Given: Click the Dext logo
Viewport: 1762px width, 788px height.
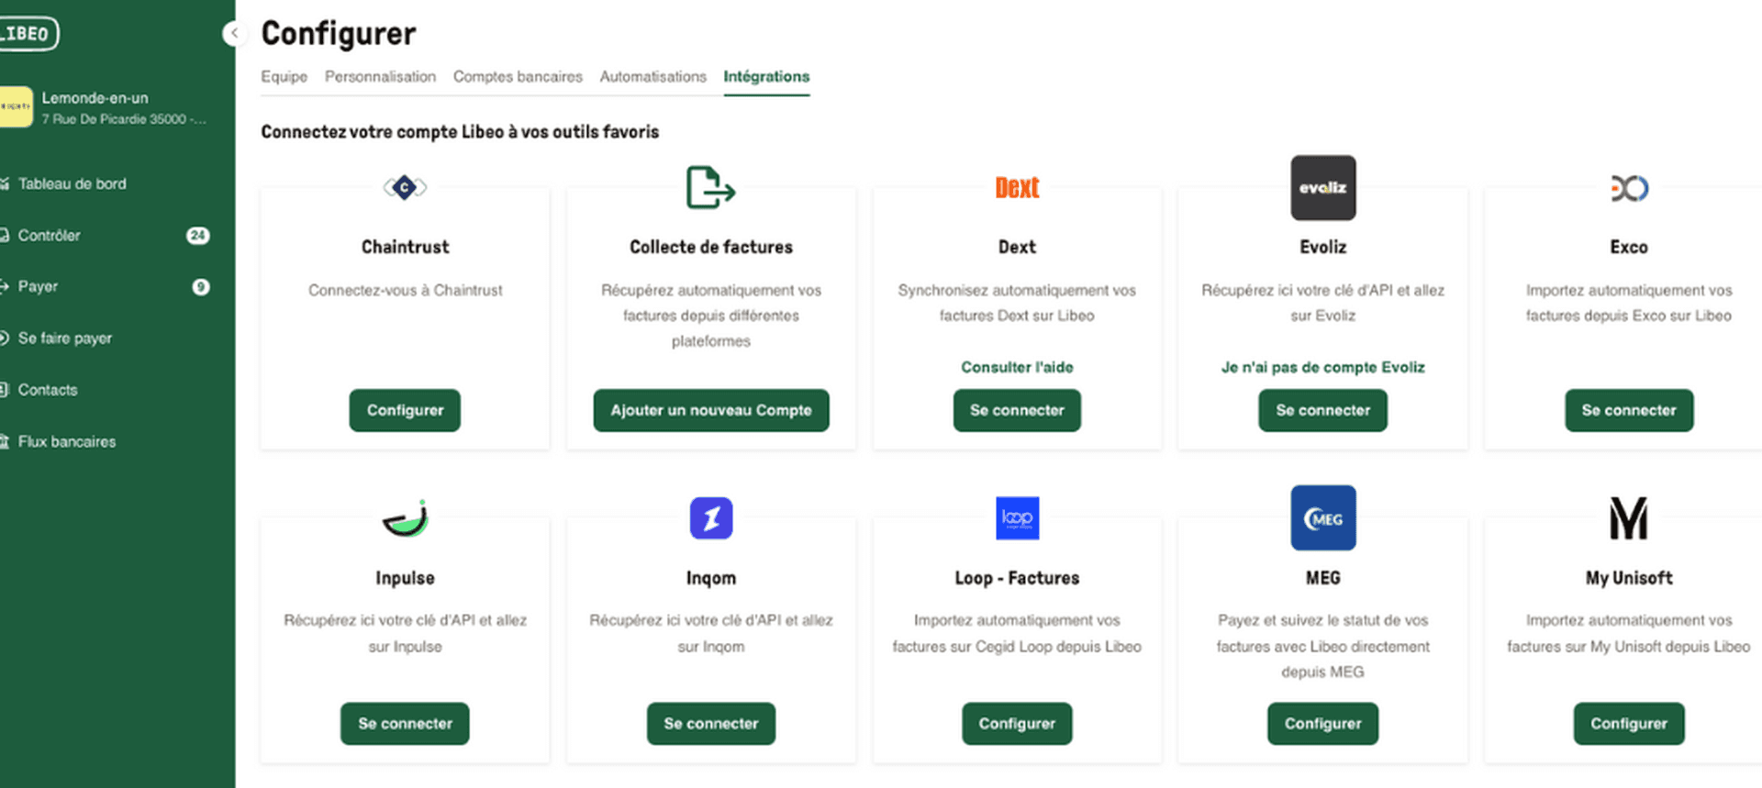Looking at the screenshot, I should 1017,187.
